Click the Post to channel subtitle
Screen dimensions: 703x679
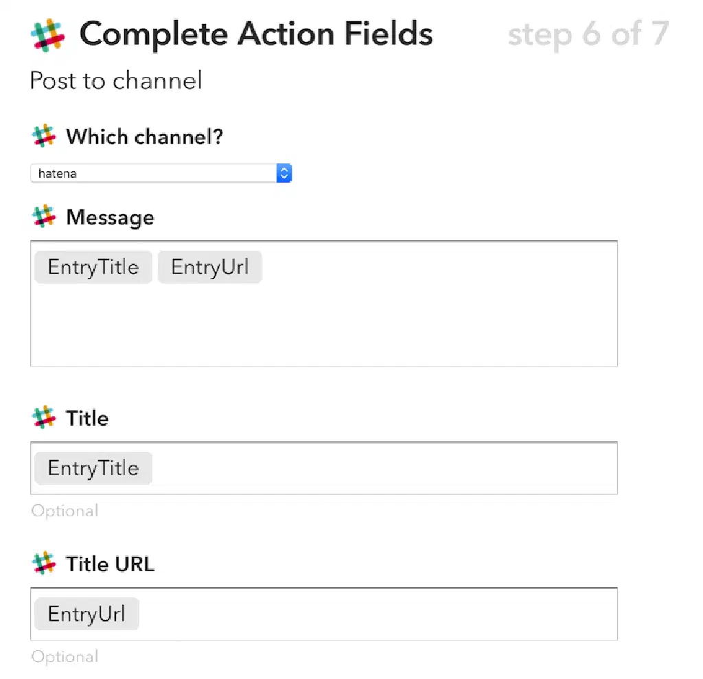(116, 81)
